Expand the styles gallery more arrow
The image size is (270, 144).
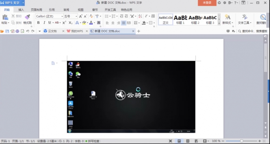point(219,23)
